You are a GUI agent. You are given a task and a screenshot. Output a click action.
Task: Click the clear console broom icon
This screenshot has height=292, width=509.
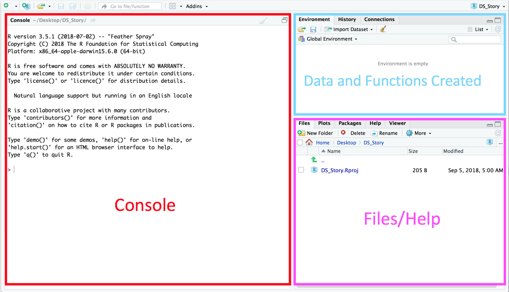point(263,21)
